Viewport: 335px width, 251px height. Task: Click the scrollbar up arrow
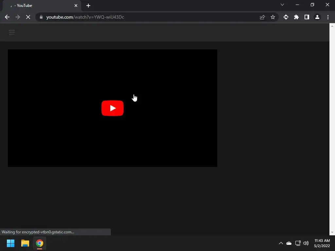click(332, 26)
